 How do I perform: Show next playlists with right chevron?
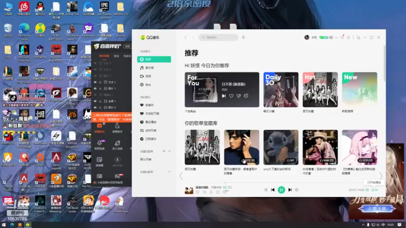381,176
